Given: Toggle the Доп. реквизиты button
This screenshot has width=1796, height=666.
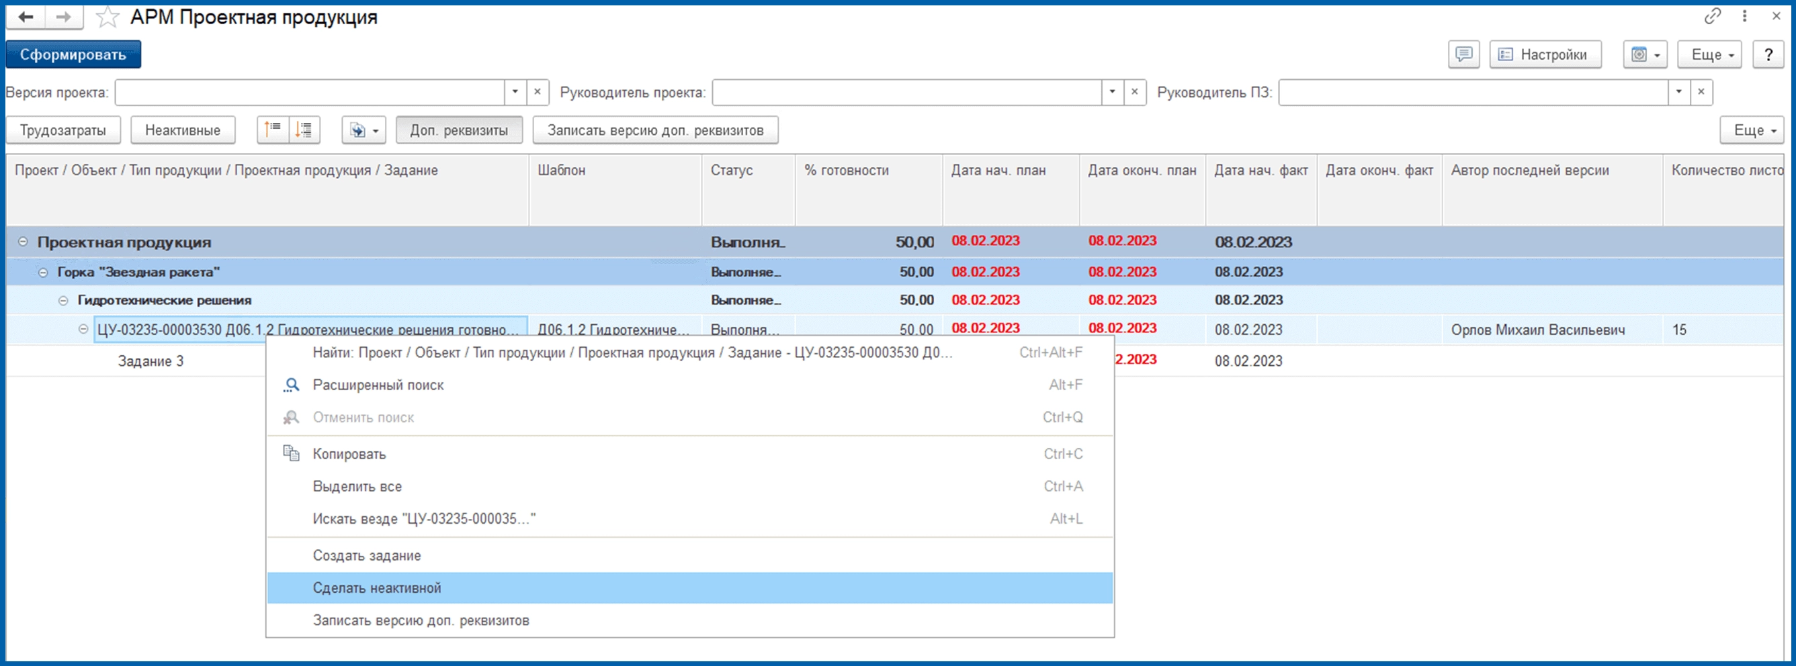Looking at the screenshot, I should point(458,130).
